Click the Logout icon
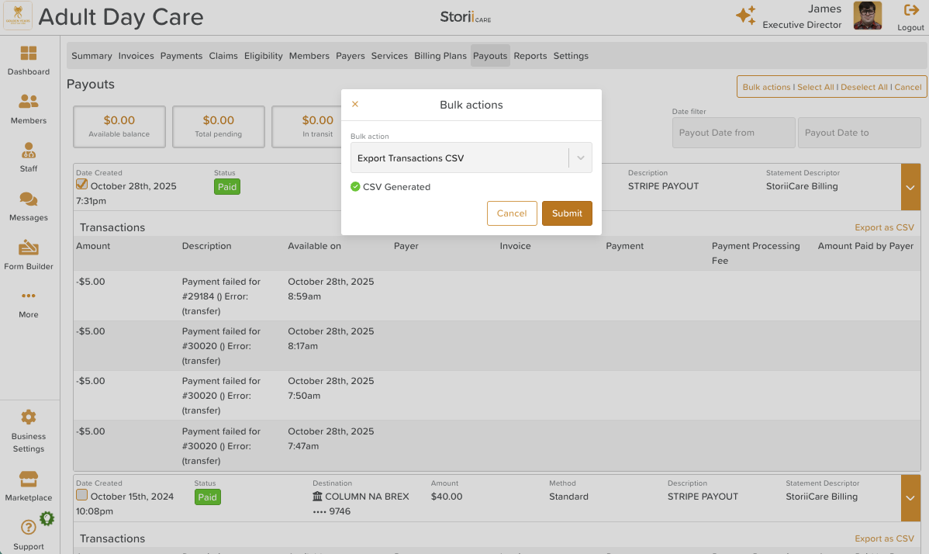The width and height of the screenshot is (929, 554). [x=911, y=11]
